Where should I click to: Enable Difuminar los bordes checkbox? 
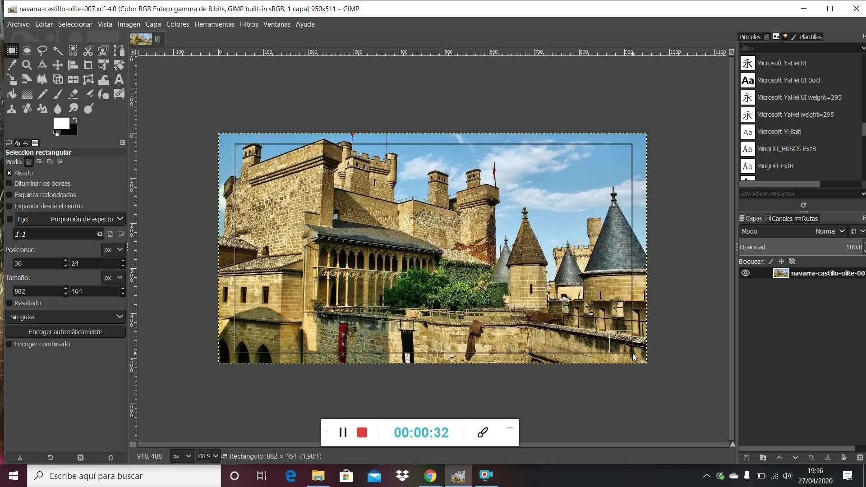(x=9, y=184)
